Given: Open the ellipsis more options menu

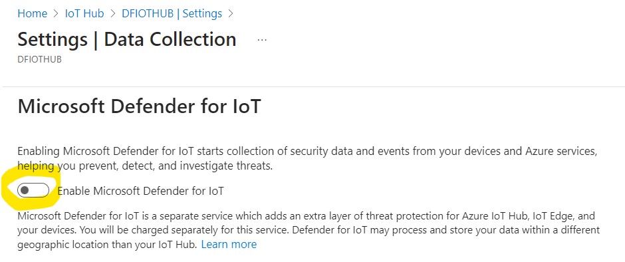Looking at the screenshot, I should [262, 40].
